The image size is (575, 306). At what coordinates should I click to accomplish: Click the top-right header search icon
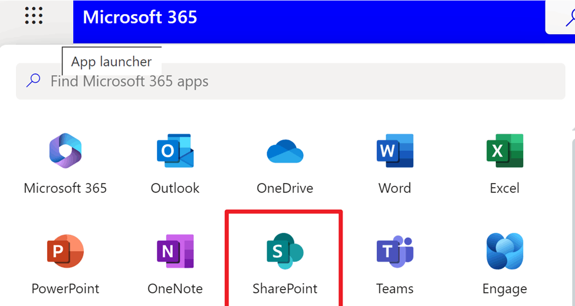(570, 17)
